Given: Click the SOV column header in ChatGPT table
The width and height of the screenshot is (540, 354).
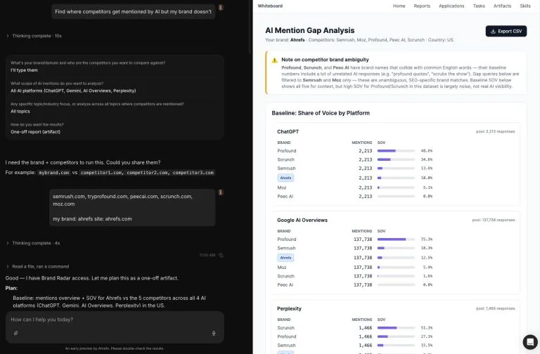Looking at the screenshot, I should (x=381, y=143).
